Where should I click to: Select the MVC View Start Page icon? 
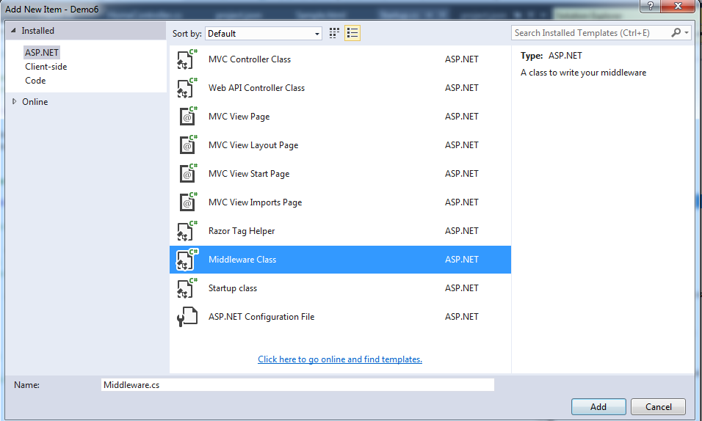(187, 174)
